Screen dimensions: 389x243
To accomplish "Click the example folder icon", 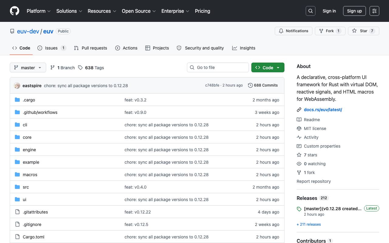I will click(17, 162).
